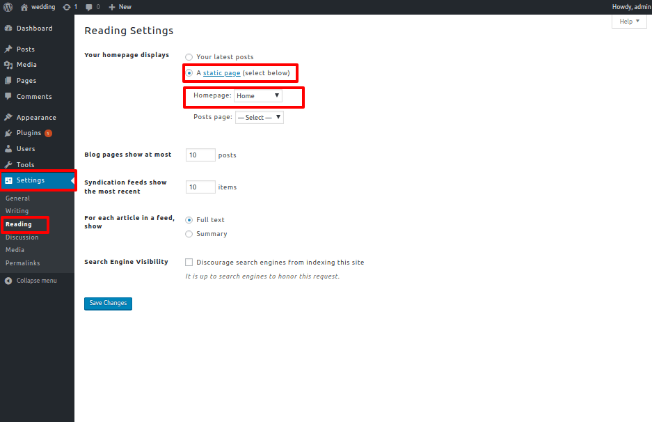Image resolution: width=652 pixels, height=422 pixels.
Task: Follow the "static page" link
Action: (x=221, y=73)
